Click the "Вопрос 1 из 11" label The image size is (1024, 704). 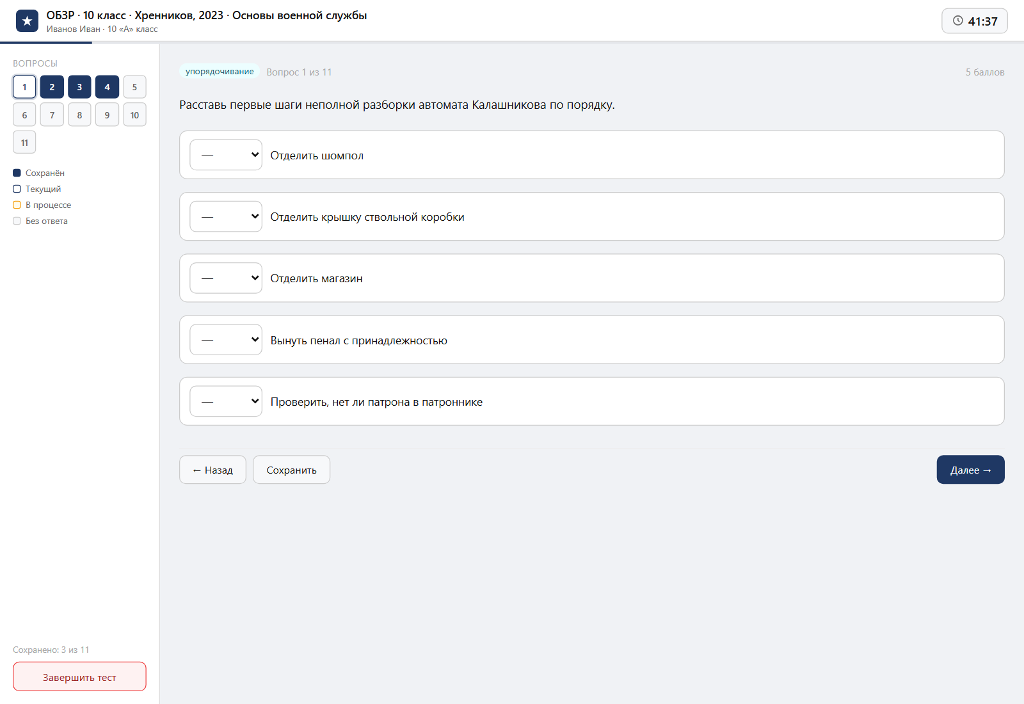pos(299,72)
